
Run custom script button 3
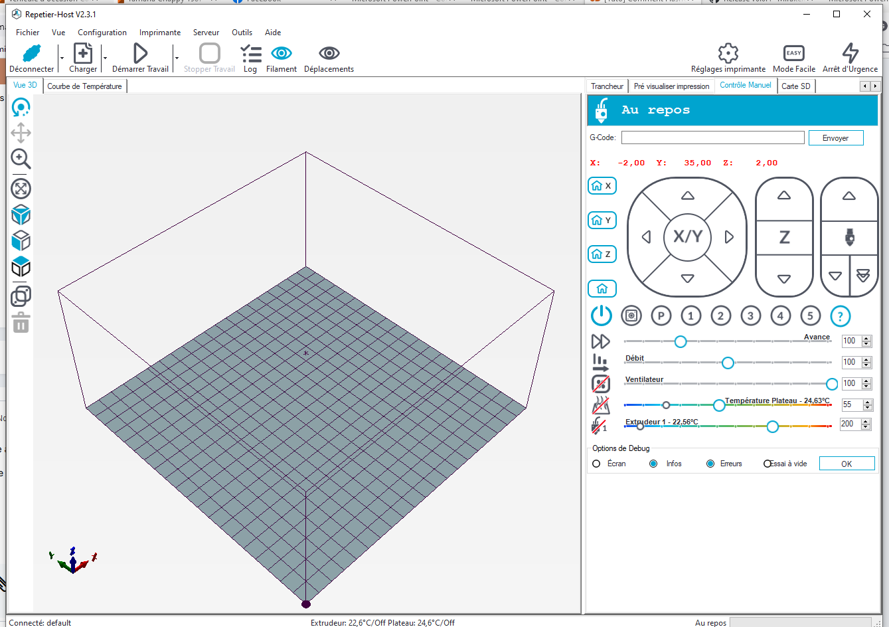[751, 316]
